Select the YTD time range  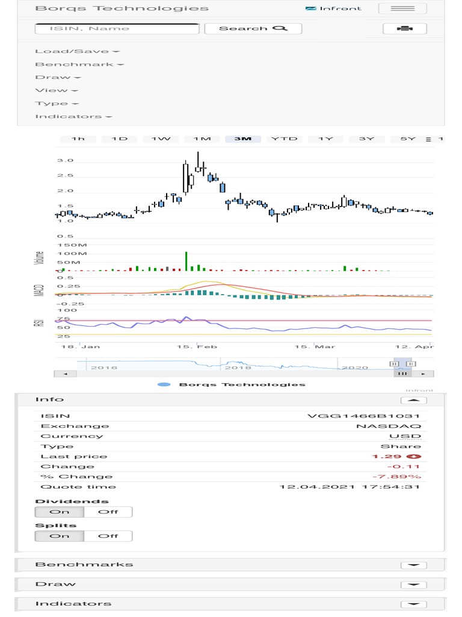(x=285, y=139)
